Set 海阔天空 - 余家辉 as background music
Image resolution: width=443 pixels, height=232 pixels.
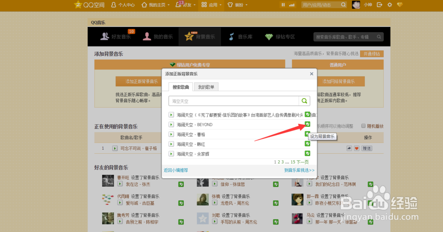click(x=307, y=153)
